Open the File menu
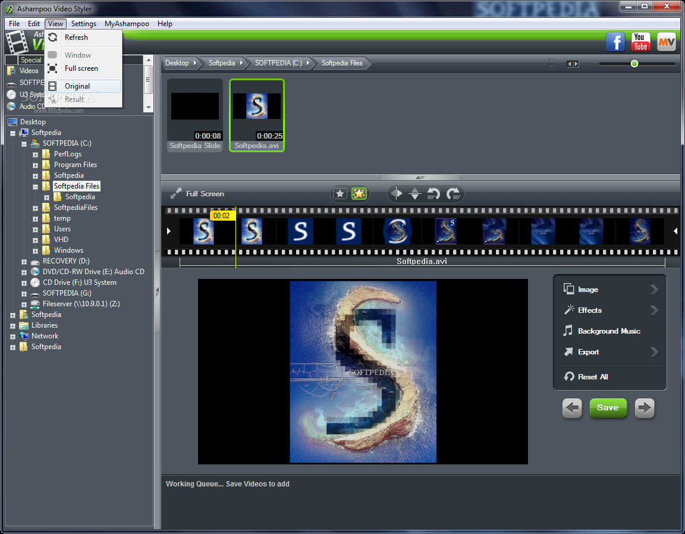 pos(14,24)
